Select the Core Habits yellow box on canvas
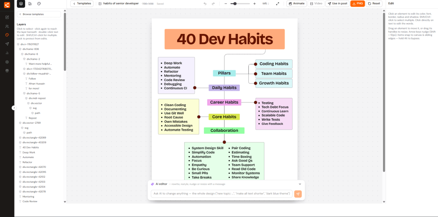Screen dimensions: 438x217 (224, 117)
